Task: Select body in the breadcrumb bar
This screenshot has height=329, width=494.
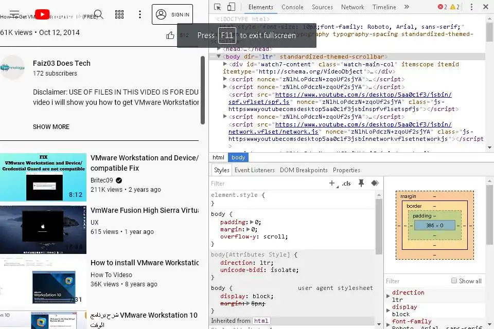Action: 238,157
